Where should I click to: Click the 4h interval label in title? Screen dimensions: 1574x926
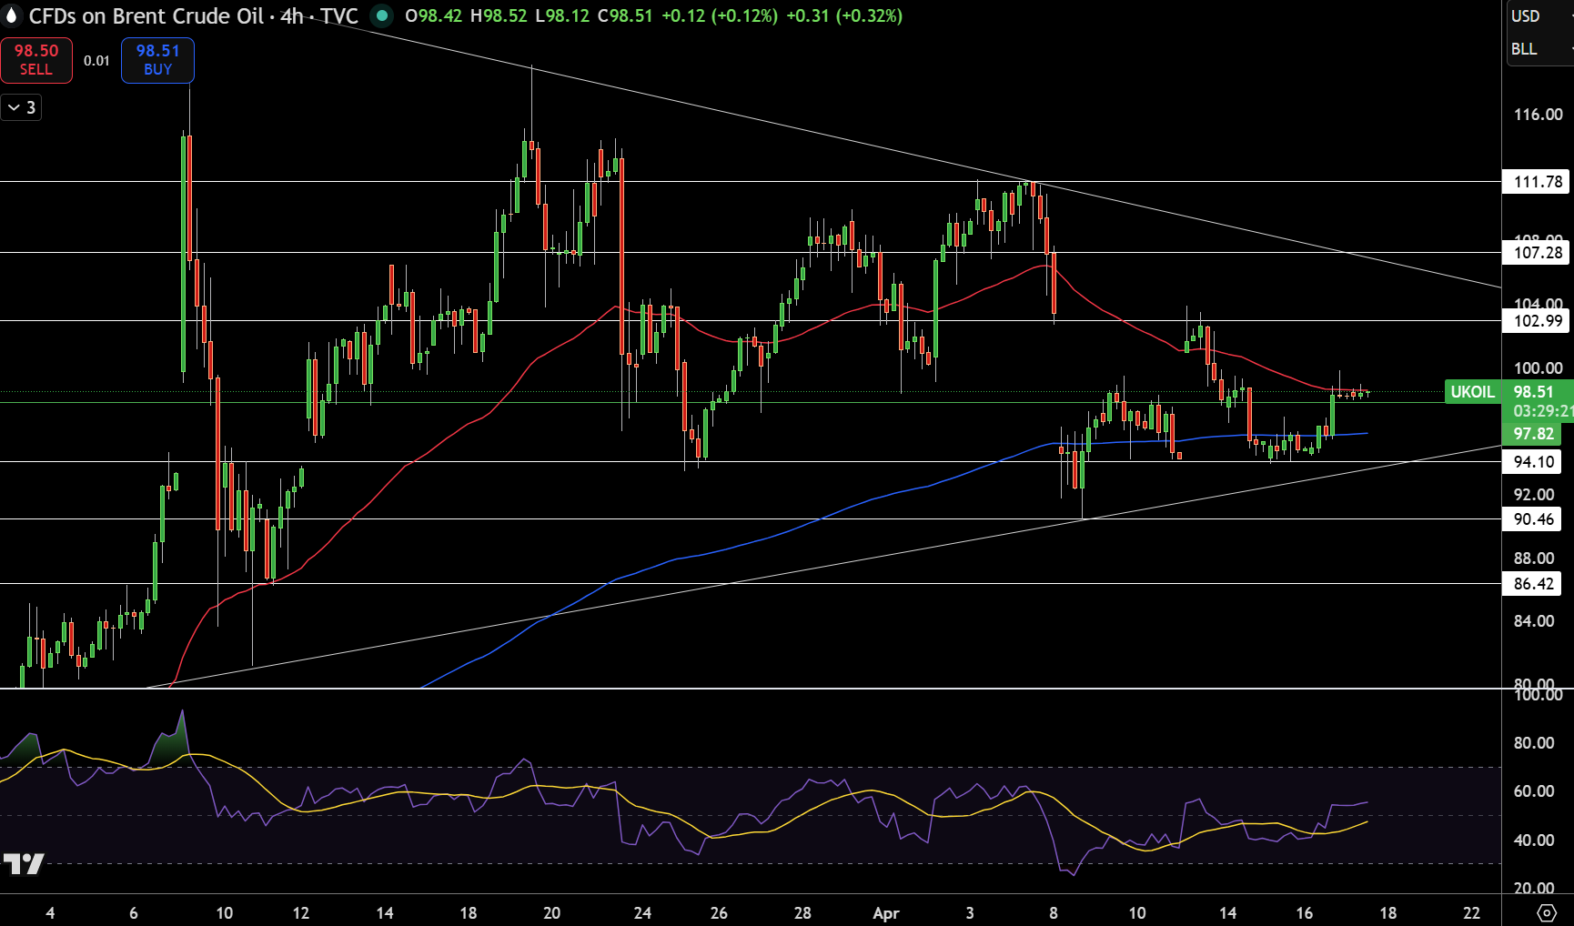[x=292, y=16]
